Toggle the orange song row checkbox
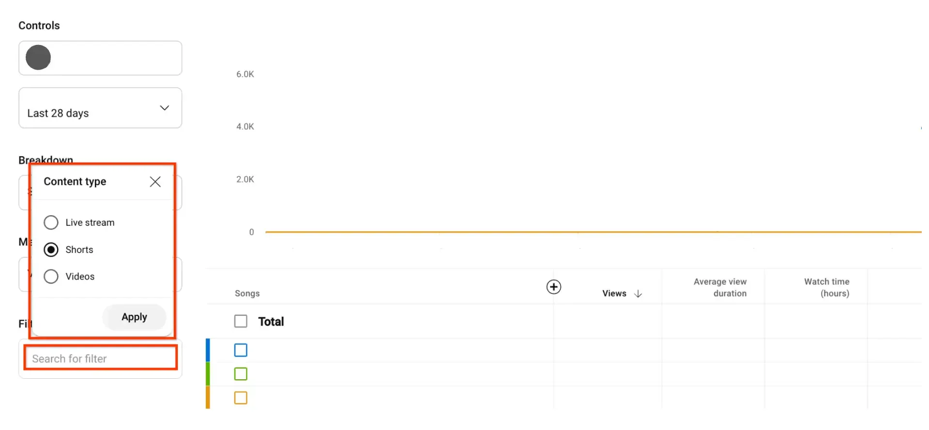 [241, 398]
